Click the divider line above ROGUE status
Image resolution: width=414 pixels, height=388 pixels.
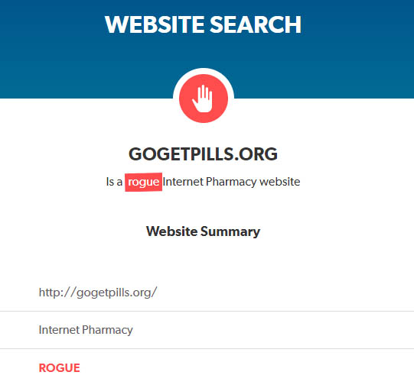(207, 349)
